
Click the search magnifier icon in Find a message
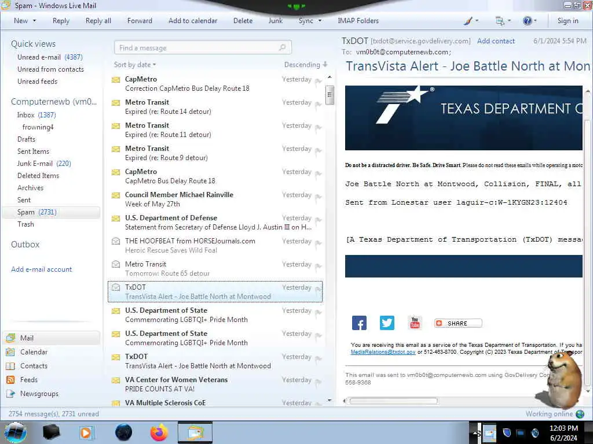[x=282, y=47]
